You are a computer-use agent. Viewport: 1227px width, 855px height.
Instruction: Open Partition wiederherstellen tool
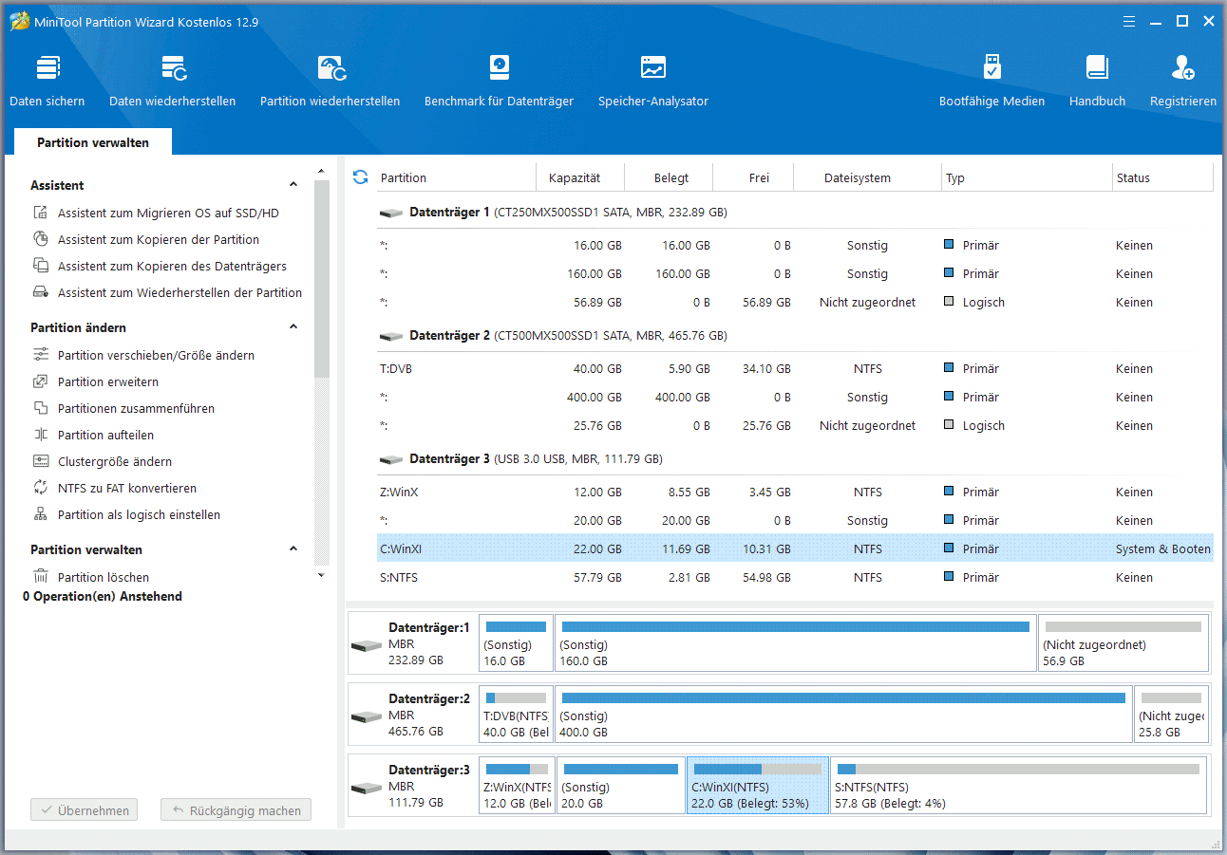pos(330,82)
